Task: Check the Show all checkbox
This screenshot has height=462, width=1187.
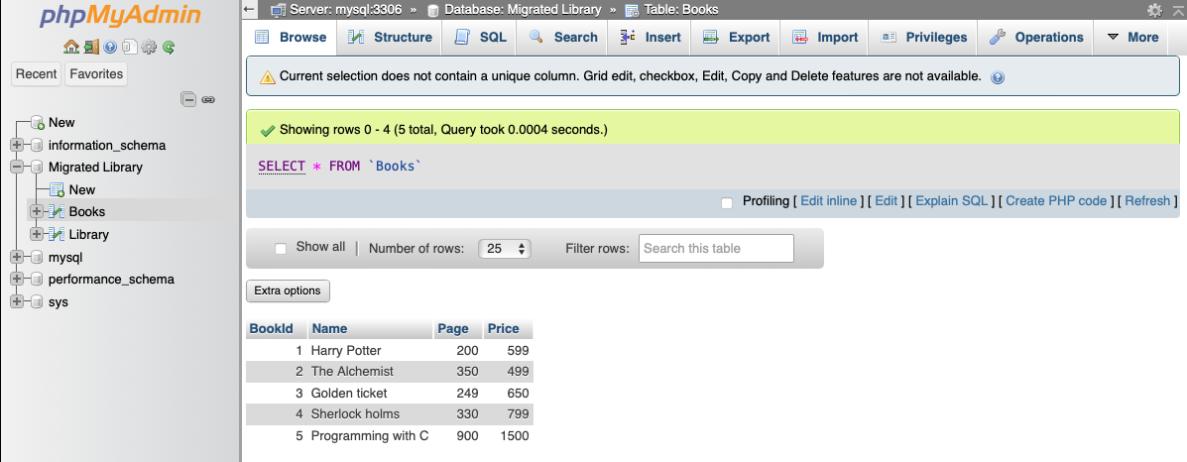Action: (281, 248)
